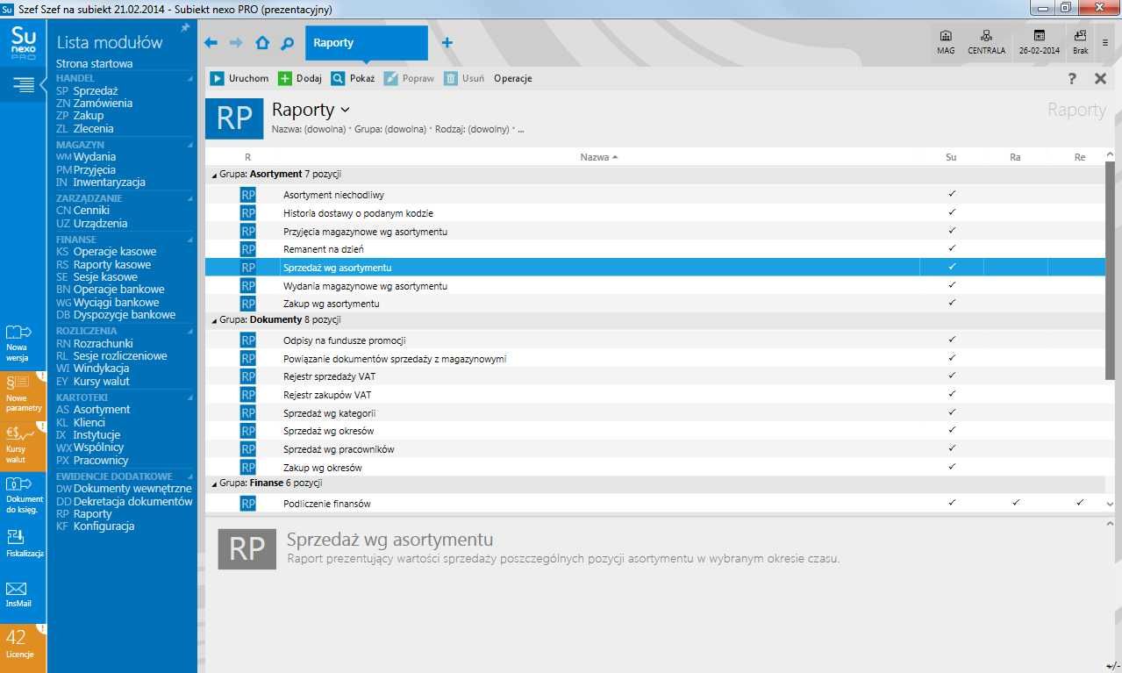
Task: Click the Subiekt nexo PRO logo
Action: (x=24, y=43)
